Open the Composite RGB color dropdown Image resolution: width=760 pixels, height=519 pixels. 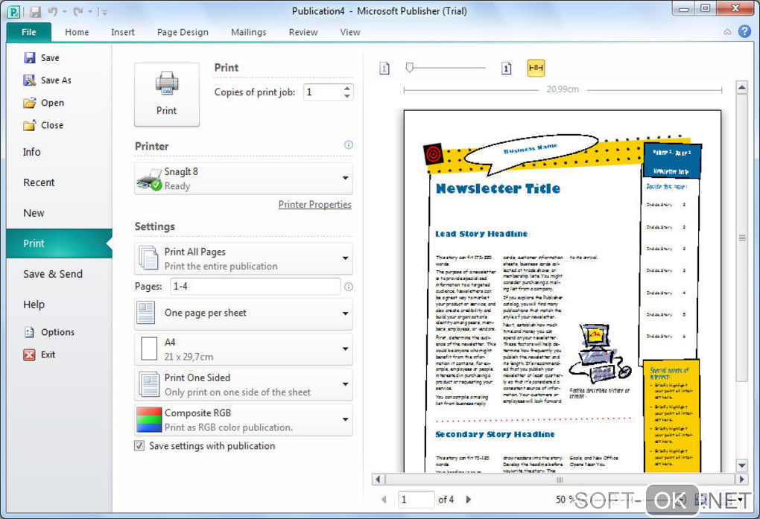244,420
